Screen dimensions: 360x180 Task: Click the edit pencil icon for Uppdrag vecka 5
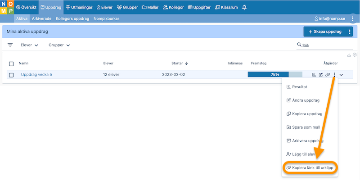321,75
